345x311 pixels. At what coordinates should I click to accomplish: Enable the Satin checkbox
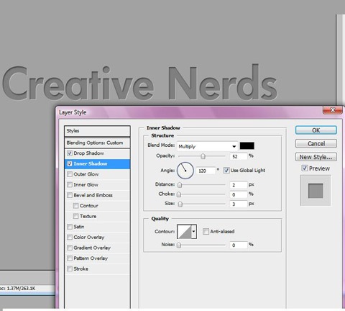[x=70, y=227]
